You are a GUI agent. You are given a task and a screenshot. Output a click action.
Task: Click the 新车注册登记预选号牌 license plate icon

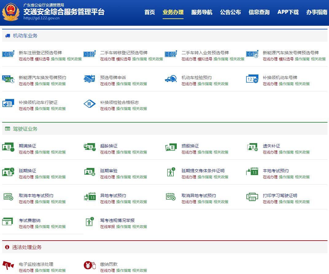[x=8, y=54]
